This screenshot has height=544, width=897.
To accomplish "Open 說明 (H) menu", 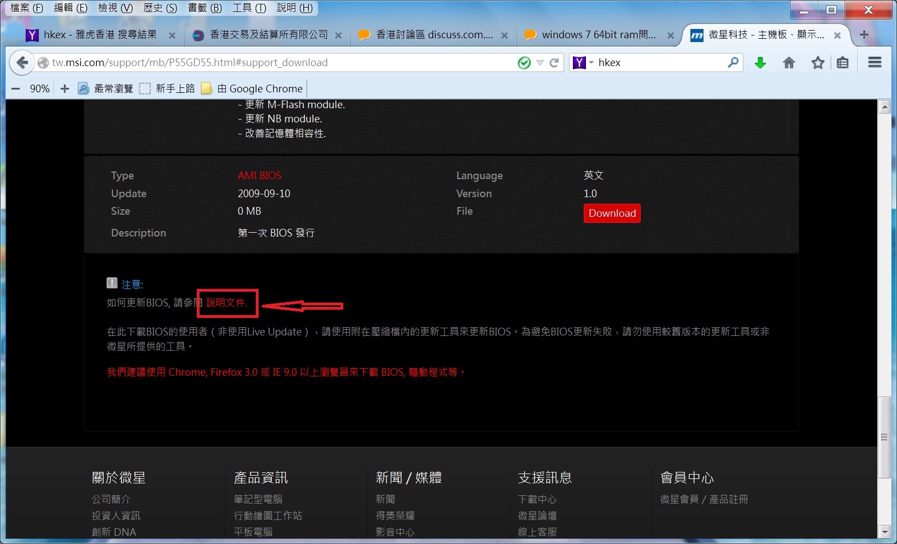I will tap(295, 8).
